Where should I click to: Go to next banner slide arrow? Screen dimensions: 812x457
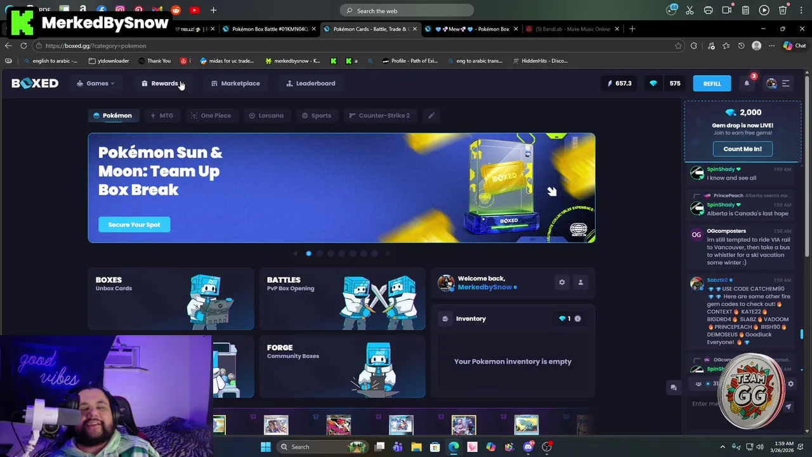[x=388, y=253]
